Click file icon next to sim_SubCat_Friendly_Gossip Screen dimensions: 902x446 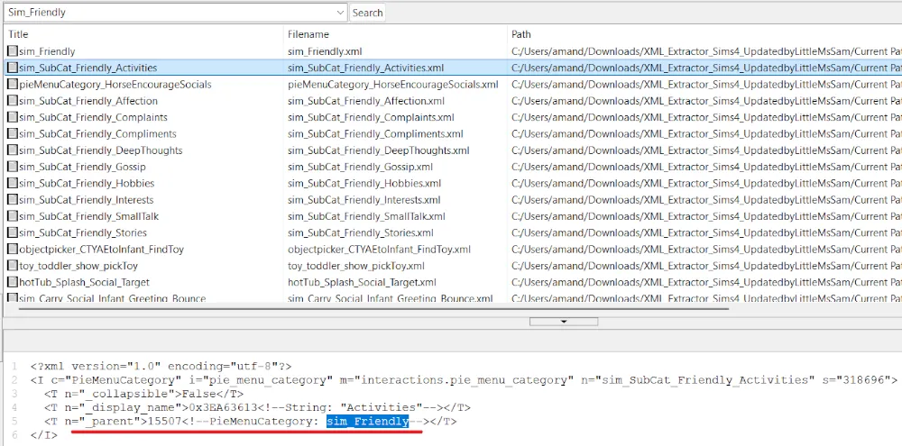coord(12,168)
